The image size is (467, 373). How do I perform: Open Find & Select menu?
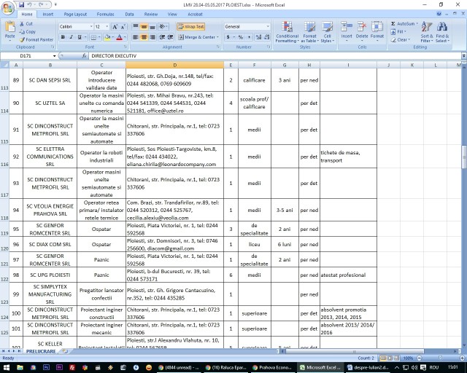click(442, 32)
